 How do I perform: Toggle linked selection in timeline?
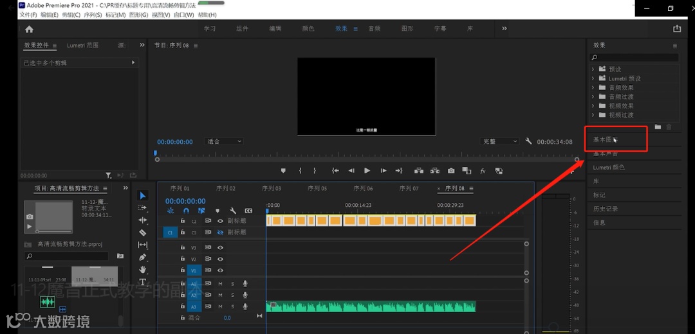(x=201, y=211)
